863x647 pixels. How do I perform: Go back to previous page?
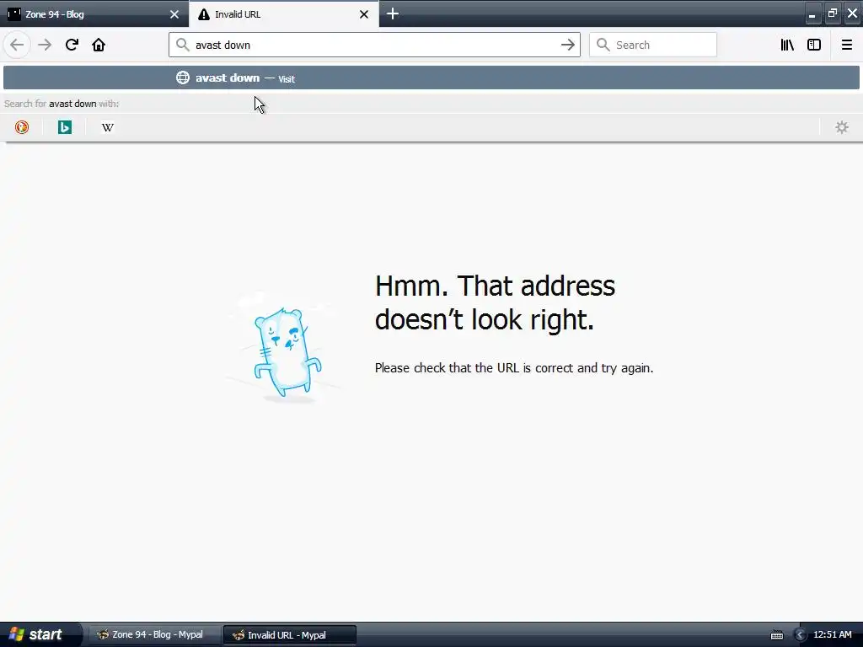pyautogui.click(x=17, y=45)
